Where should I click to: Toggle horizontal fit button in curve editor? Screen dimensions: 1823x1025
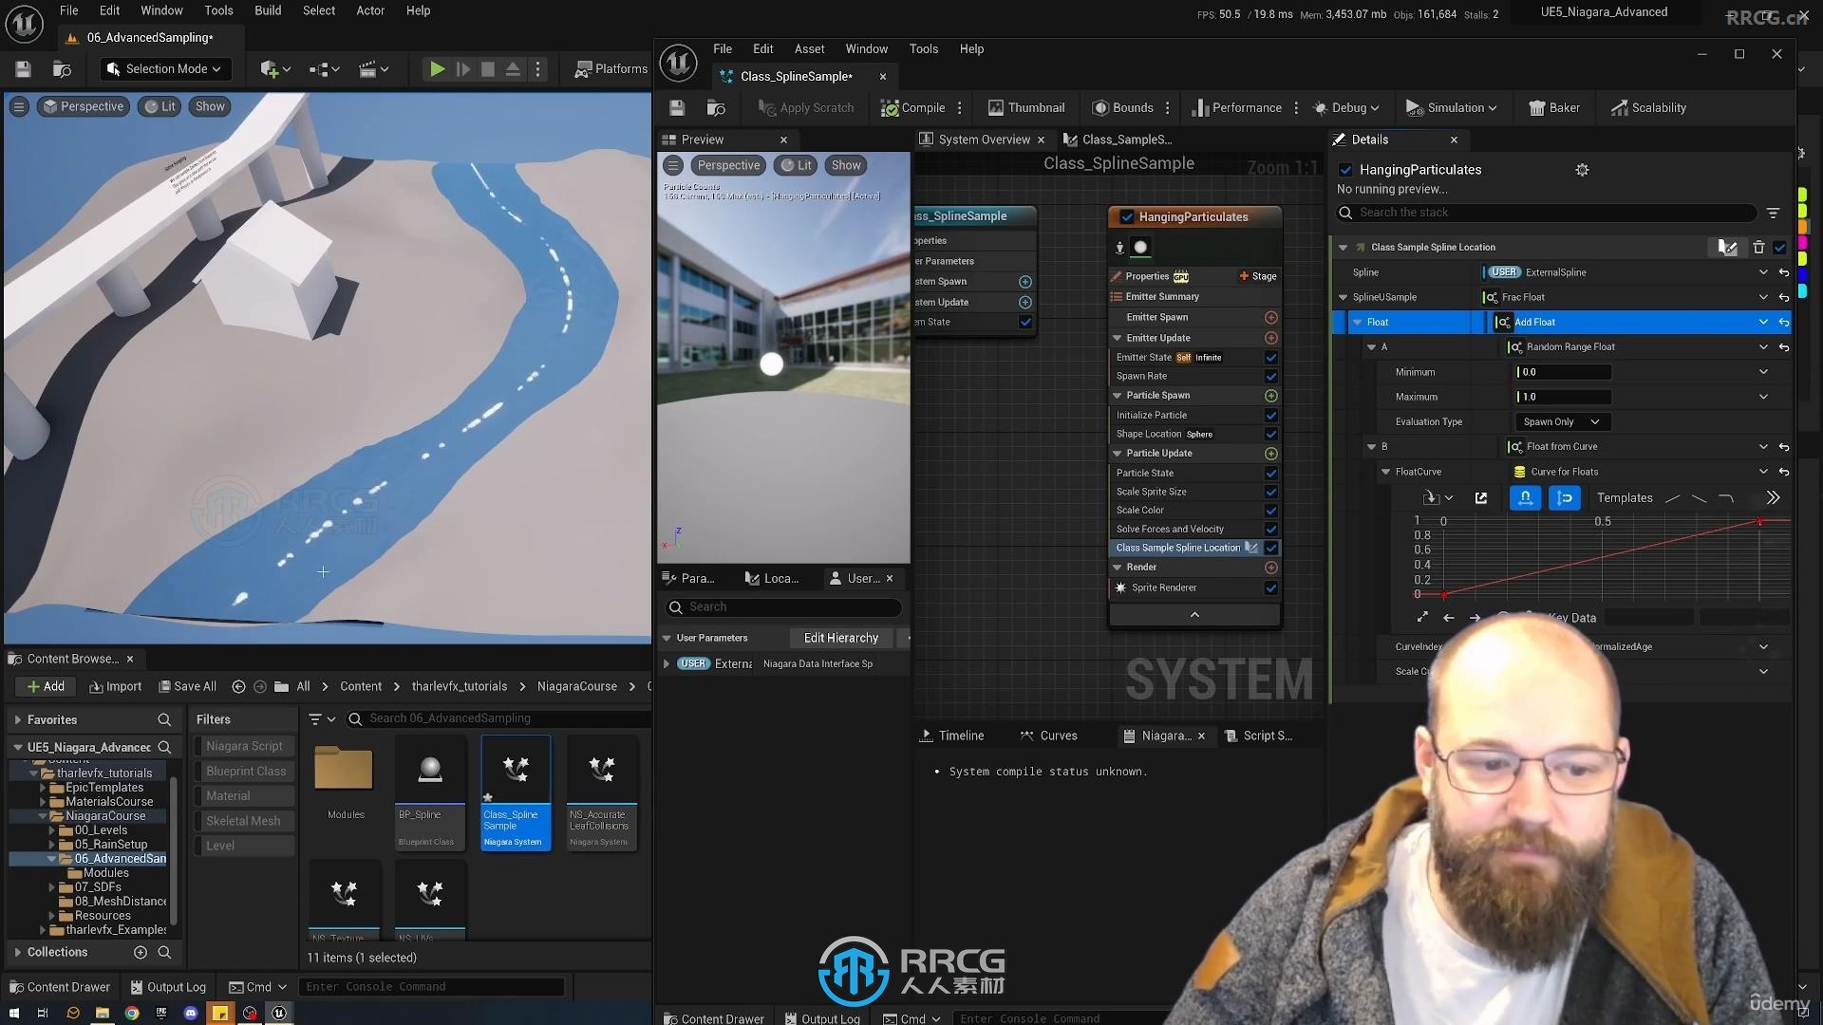1525,498
